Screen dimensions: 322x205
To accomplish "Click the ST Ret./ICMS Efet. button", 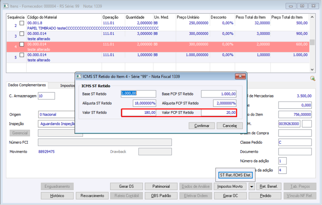I will pyautogui.click(x=235, y=175).
